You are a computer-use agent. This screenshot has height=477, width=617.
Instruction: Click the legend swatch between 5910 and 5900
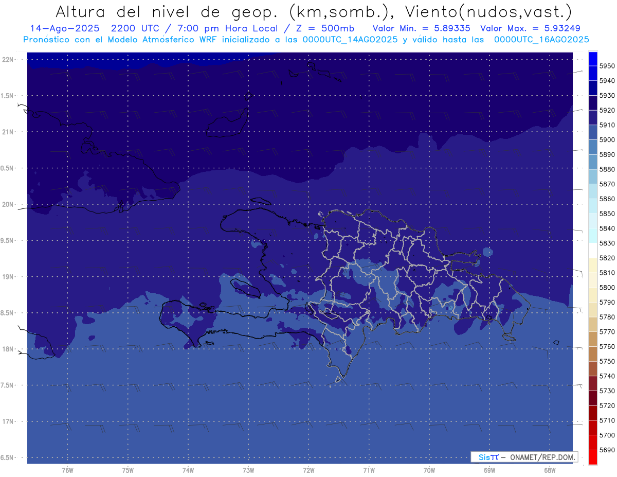point(593,132)
